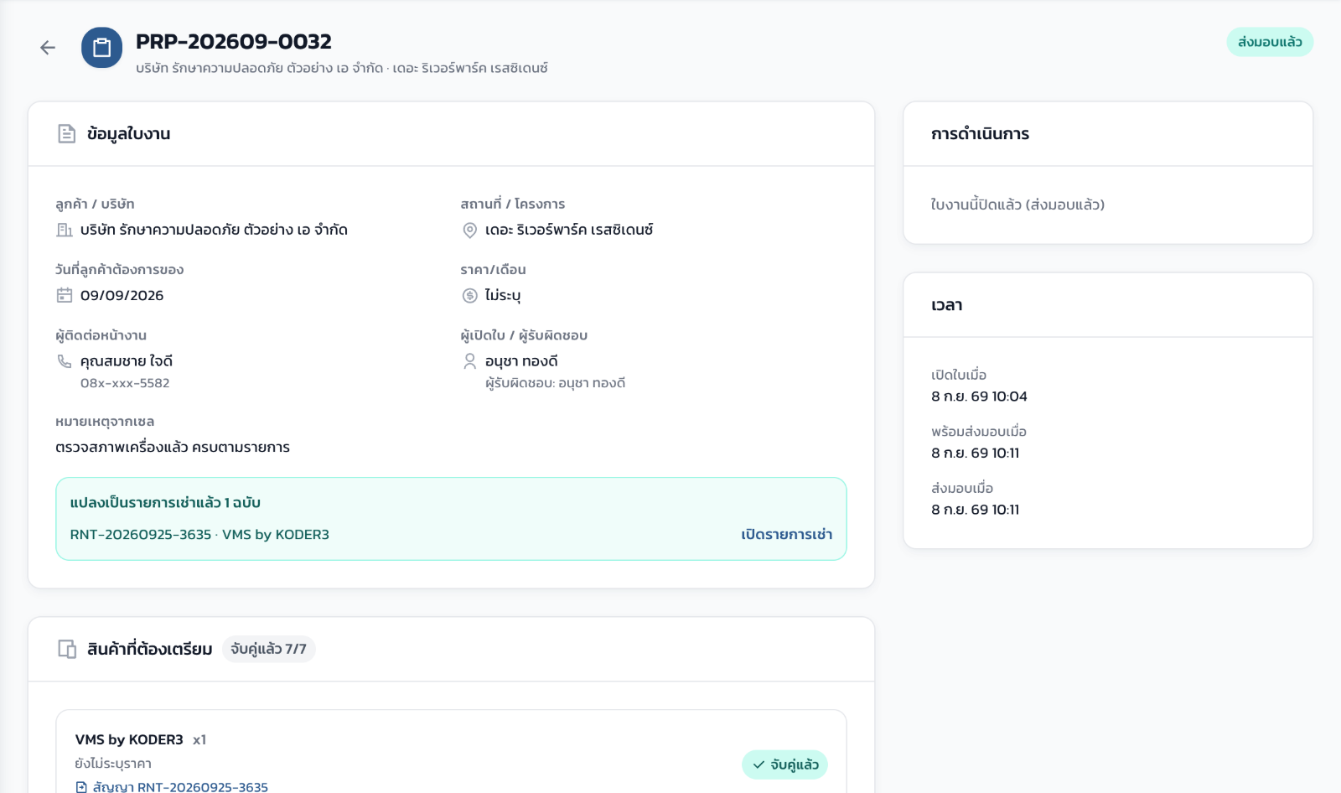The height and width of the screenshot is (793, 1341).
Task: Click opened time 8 ก.ย. 69 10:04
Action: 979,396
